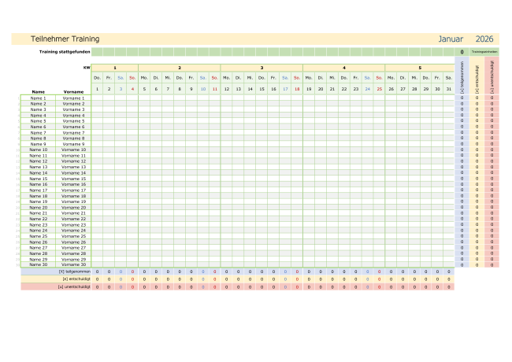Click weekday "So." above date 11
The height and width of the screenshot is (362, 512).
[214, 78]
